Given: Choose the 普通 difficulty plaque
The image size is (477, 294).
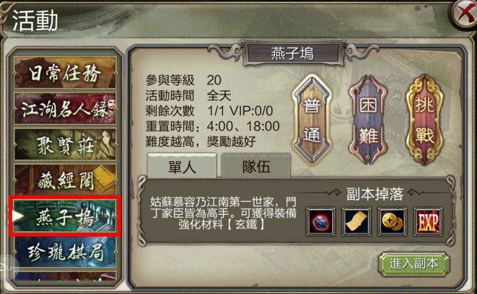Looking at the screenshot, I should (312, 119).
